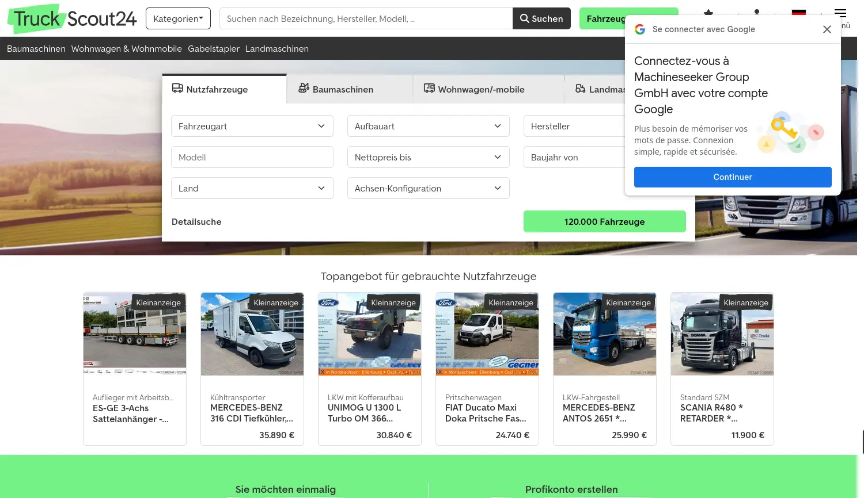Open Gabelstapler navigation link

point(214,49)
